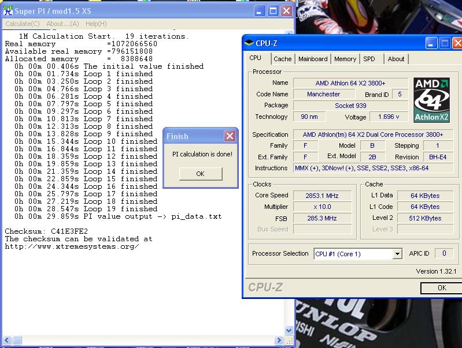The image size is (462, 348).
Task: Click the Core Speed 2853.1 MHz value
Action: click(x=322, y=196)
